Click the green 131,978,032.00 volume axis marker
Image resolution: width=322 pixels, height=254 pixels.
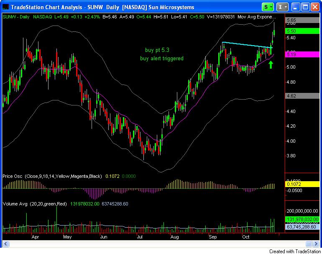click(302, 219)
